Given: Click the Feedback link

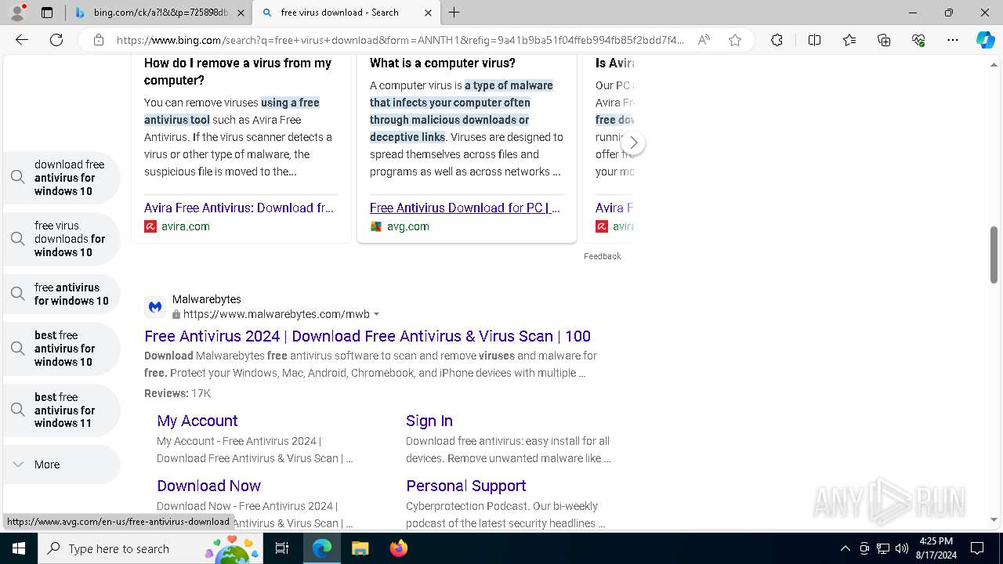Looking at the screenshot, I should (x=602, y=256).
